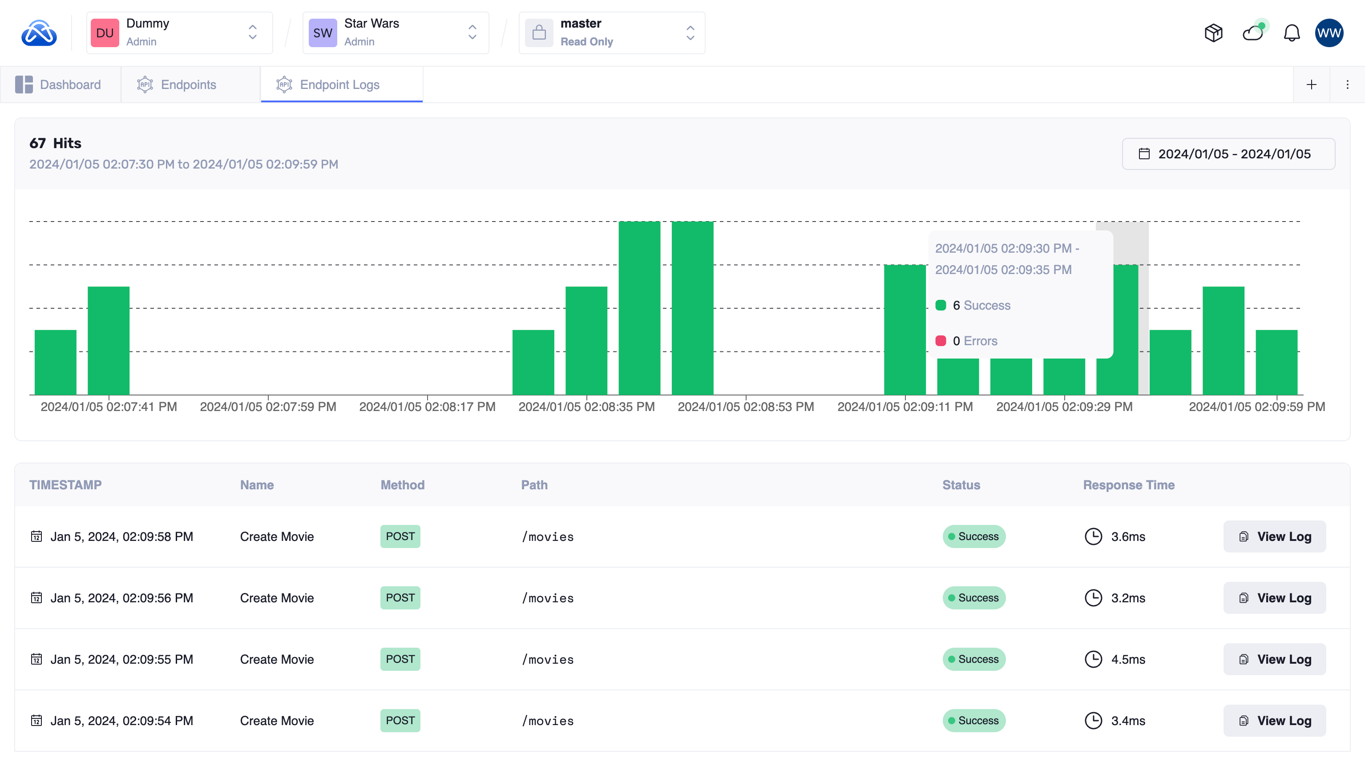Click the plus icon to add a tab
The width and height of the screenshot is (1365, 758).
pyautogui.click(x=1312, y=85)
